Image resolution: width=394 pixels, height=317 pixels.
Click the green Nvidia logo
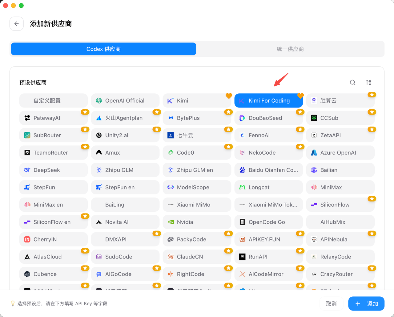click(171, 222)
